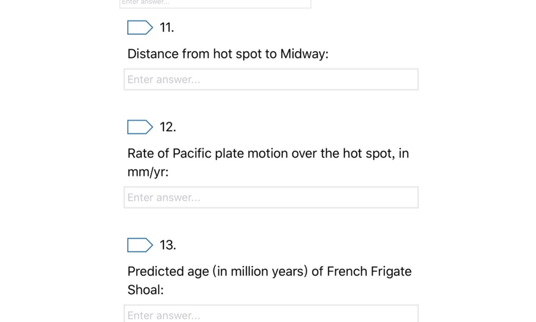The height and width of the screenshot is (322, 536).
Task: Focus the Pacific plate motion rate answer field
Action: (271, 198)
